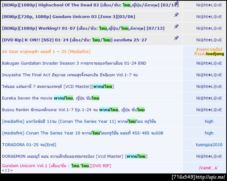Open Working!! 01-07 BDRip thread
The height and width of the screenshot is (181, 227).
tap(83, 28)
